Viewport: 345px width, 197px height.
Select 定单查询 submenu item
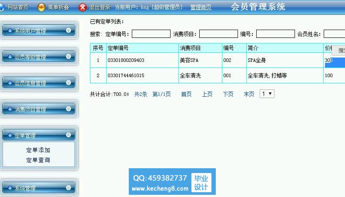click(x=38, y=160)
